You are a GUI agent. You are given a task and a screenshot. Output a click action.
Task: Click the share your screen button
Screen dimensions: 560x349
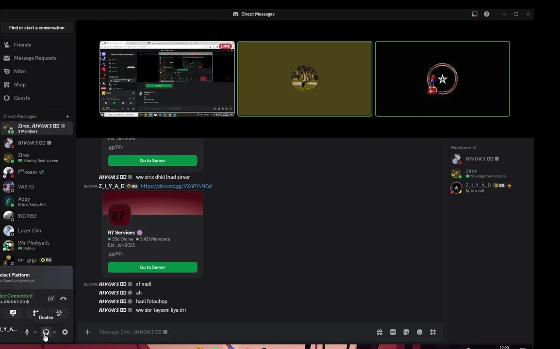click(x=13, y=313)
